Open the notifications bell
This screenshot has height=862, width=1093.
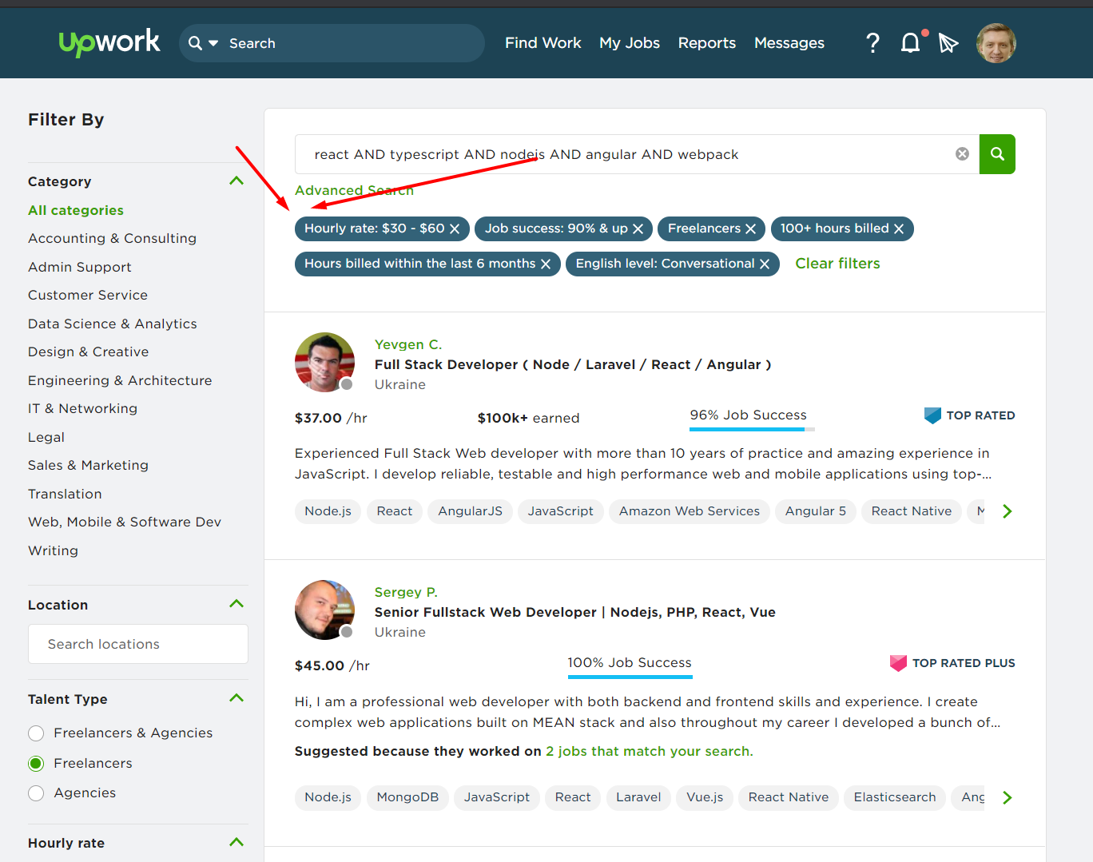tap(910, 43)
